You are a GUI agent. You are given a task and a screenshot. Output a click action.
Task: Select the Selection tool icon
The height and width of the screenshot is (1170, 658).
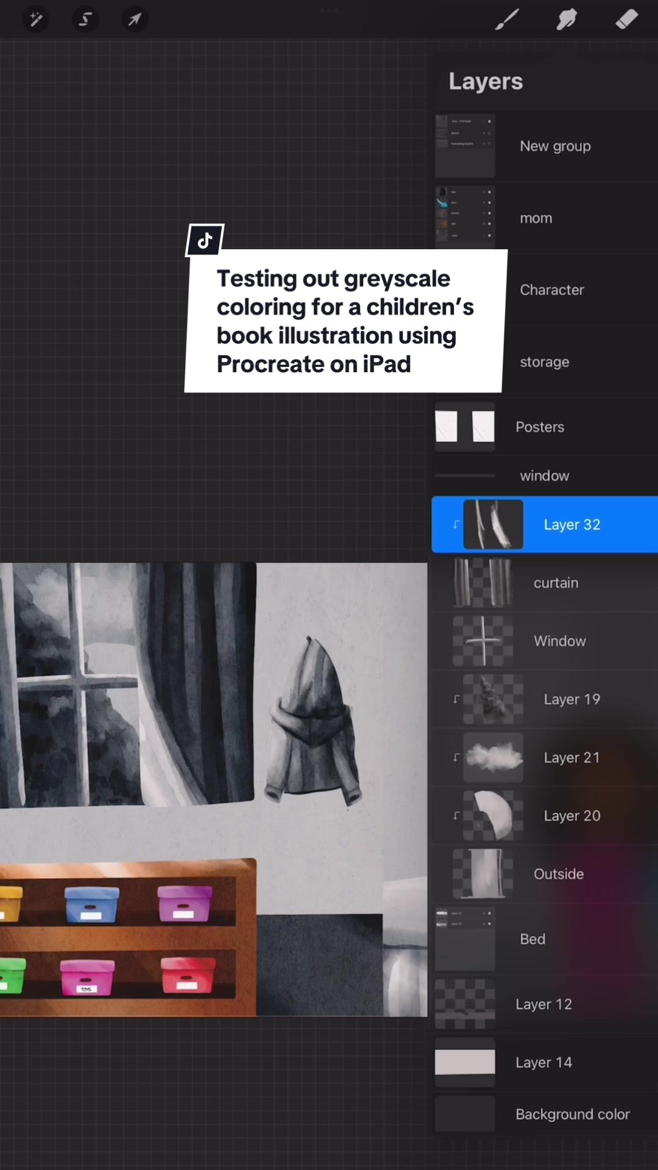85,19
